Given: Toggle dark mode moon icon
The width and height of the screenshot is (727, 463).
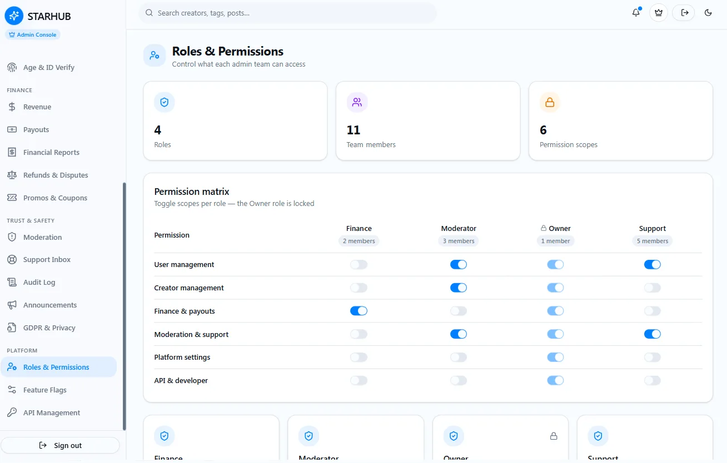Looking at the screenshot, I should click(708, 13).
